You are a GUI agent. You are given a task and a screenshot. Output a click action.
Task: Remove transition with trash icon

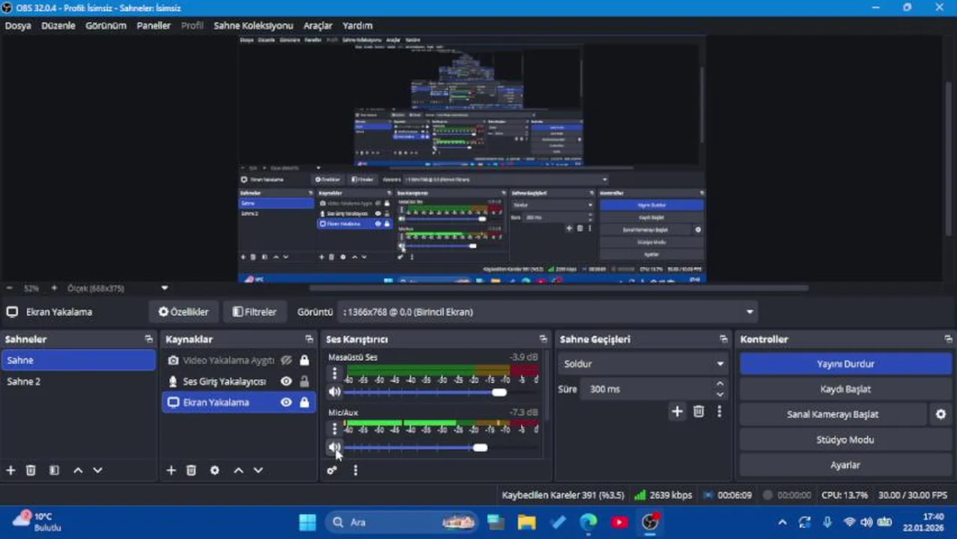[699, 411]
